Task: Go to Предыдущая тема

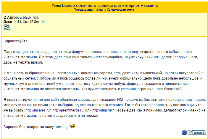Action: pos(88,9)
